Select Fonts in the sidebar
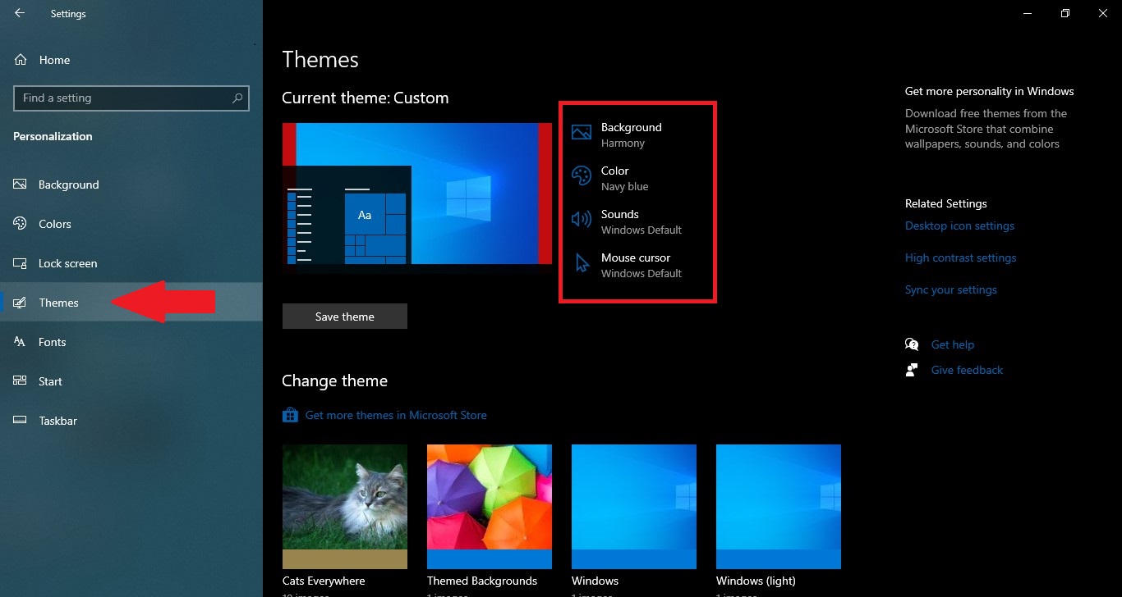Viewport: 1122px width, 597px height. click(131, 342)
